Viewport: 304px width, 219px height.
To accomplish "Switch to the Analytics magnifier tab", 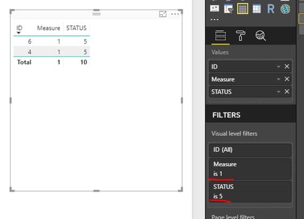I will click(260, 35).
